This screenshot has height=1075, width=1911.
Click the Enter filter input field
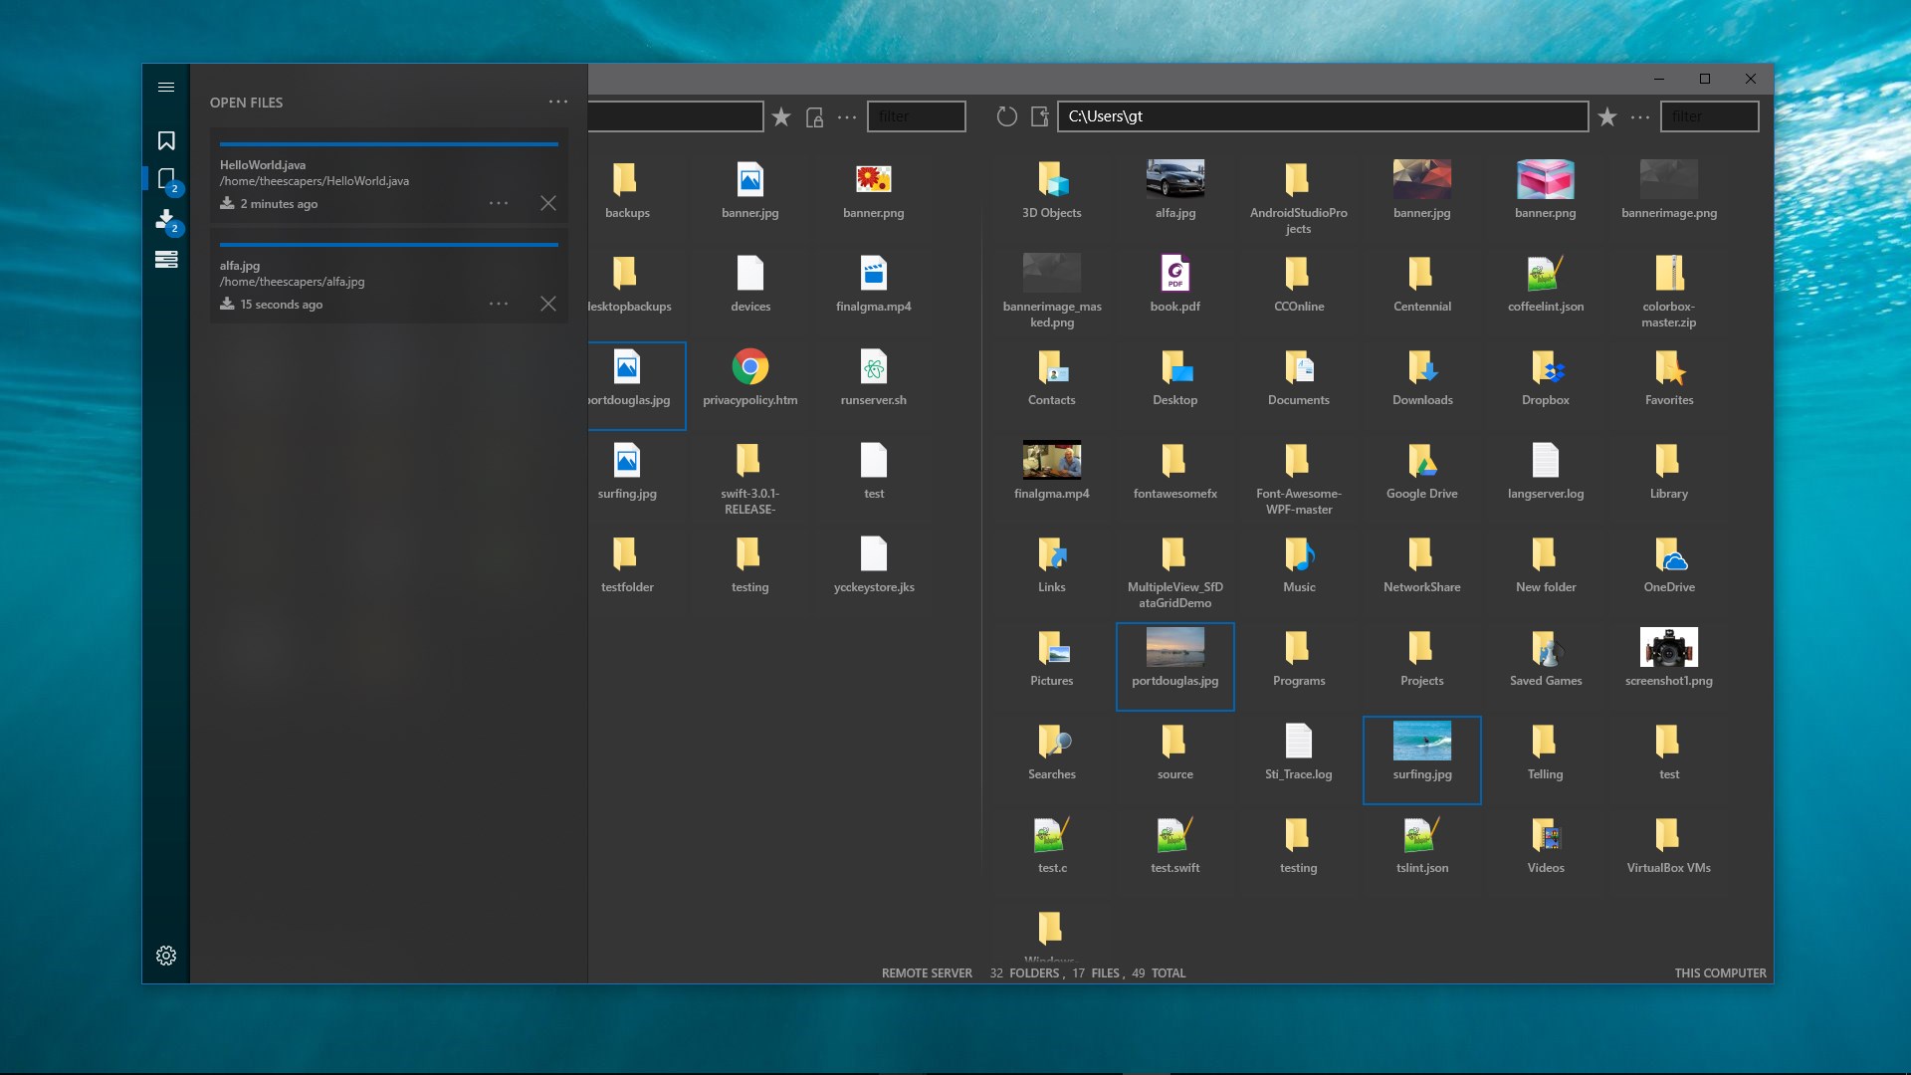click(918, 116)
